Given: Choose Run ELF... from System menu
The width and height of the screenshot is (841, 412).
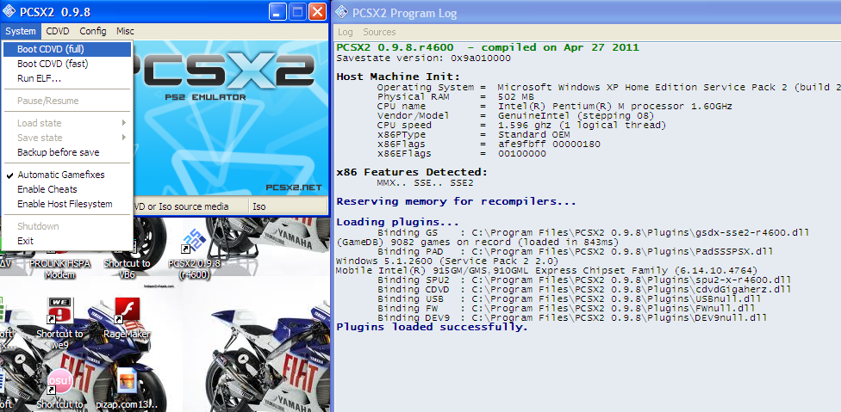Looking at the screenshot, I should pyautogui.click(x=67, y=78).
